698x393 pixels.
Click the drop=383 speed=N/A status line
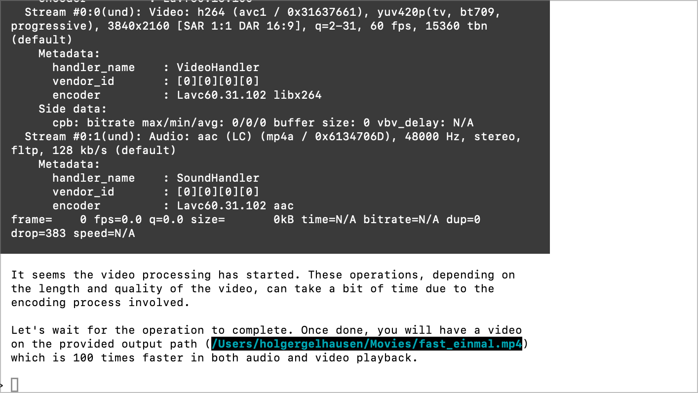coord(73,234)
